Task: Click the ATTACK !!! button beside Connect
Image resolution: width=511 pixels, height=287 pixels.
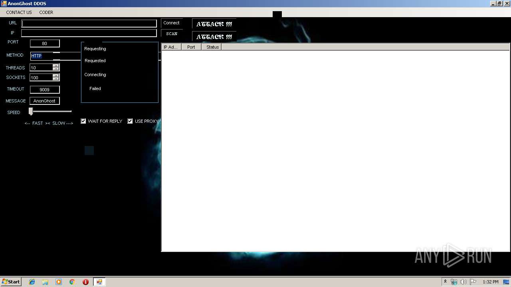Action: [214, 24]
